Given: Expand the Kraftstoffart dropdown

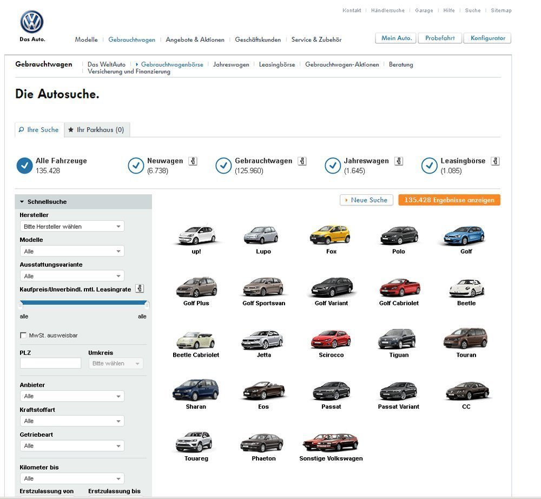Looking at the screenshot, I should coord(72,421).
